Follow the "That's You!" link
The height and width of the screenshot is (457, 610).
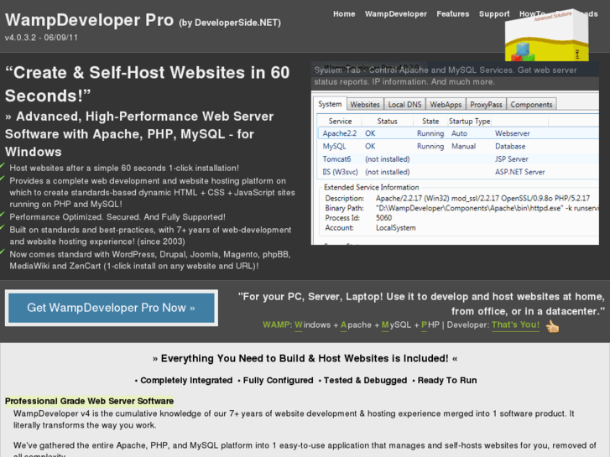tap(515, 325)
